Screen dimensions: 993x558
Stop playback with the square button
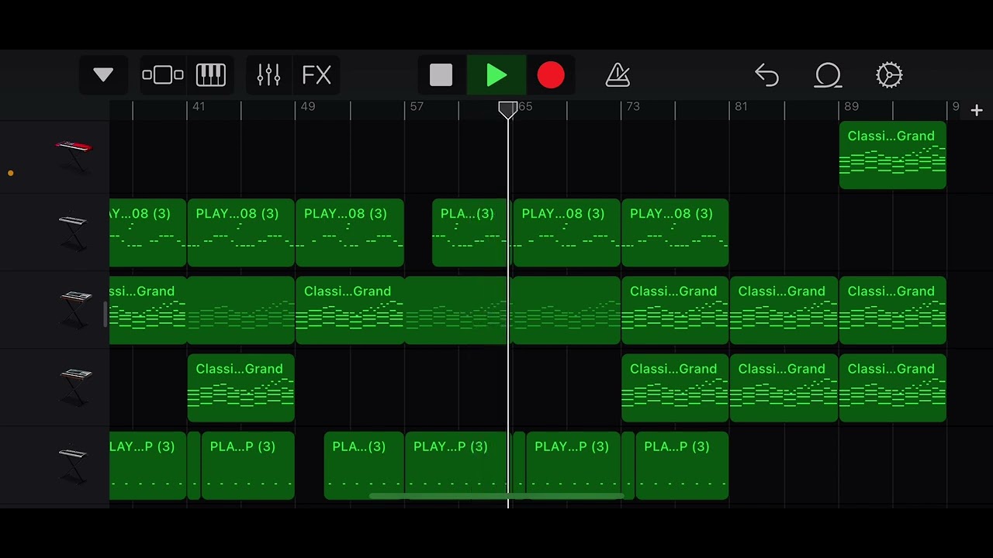pos(441,75)
